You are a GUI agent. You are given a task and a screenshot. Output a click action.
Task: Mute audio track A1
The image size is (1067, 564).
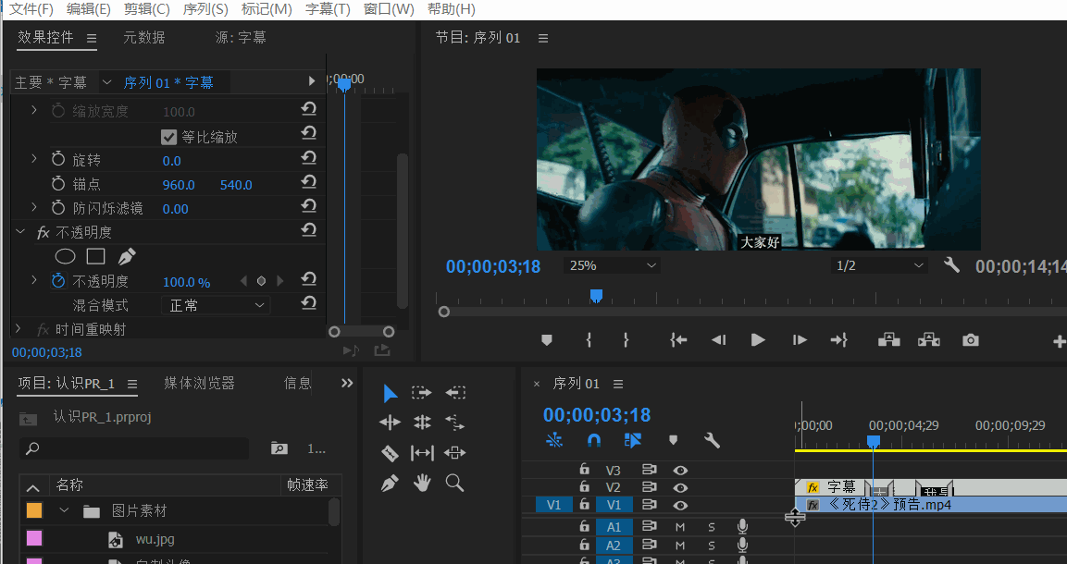click(x=680, y=527)
